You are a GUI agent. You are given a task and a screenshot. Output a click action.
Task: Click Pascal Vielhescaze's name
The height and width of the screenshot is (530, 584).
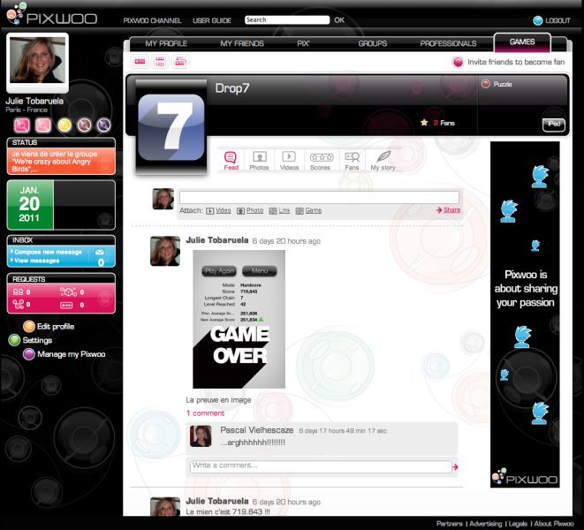click(x=256, y=430)
